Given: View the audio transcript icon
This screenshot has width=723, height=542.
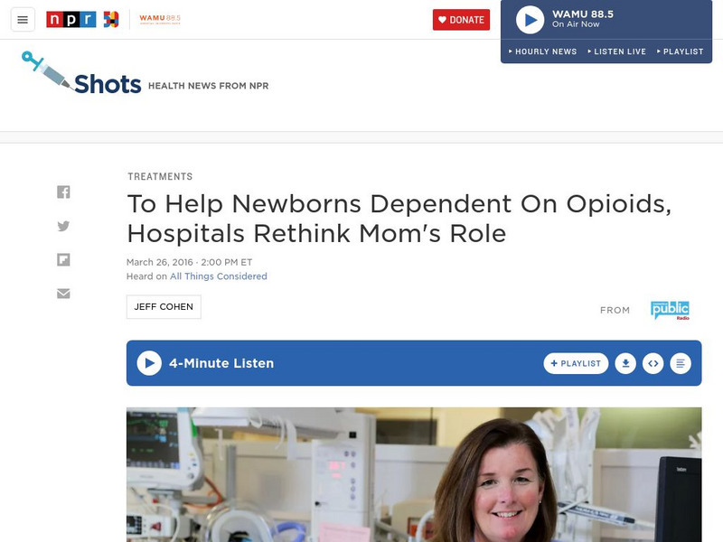Looking at the screenshot, I should pyautogui.click(x=681, y=364).
